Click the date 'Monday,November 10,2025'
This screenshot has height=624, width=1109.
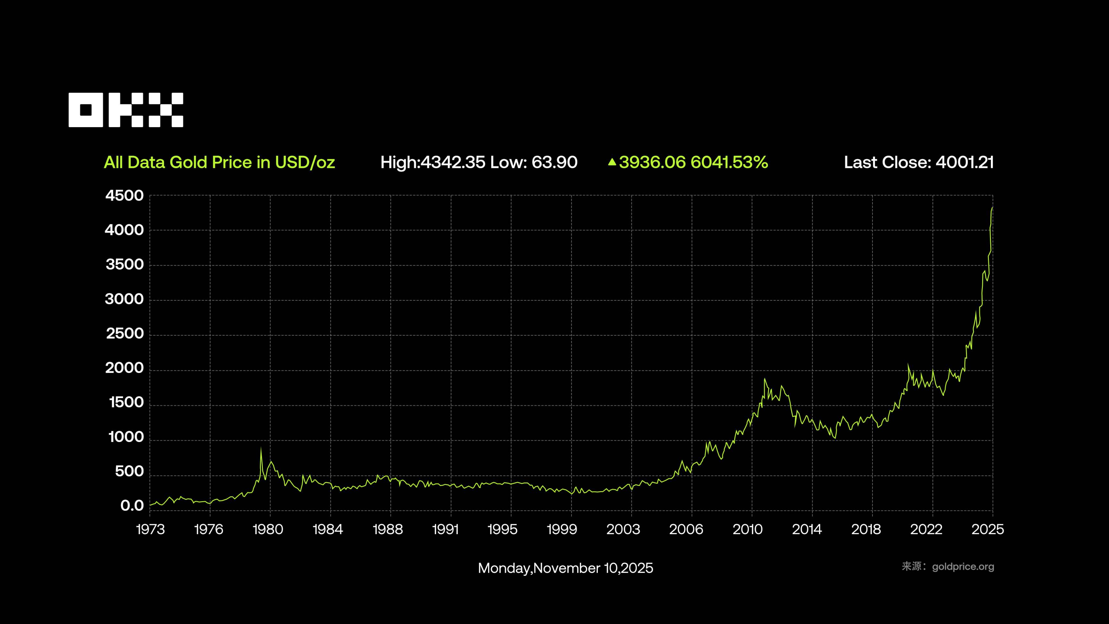click(565, 568)
